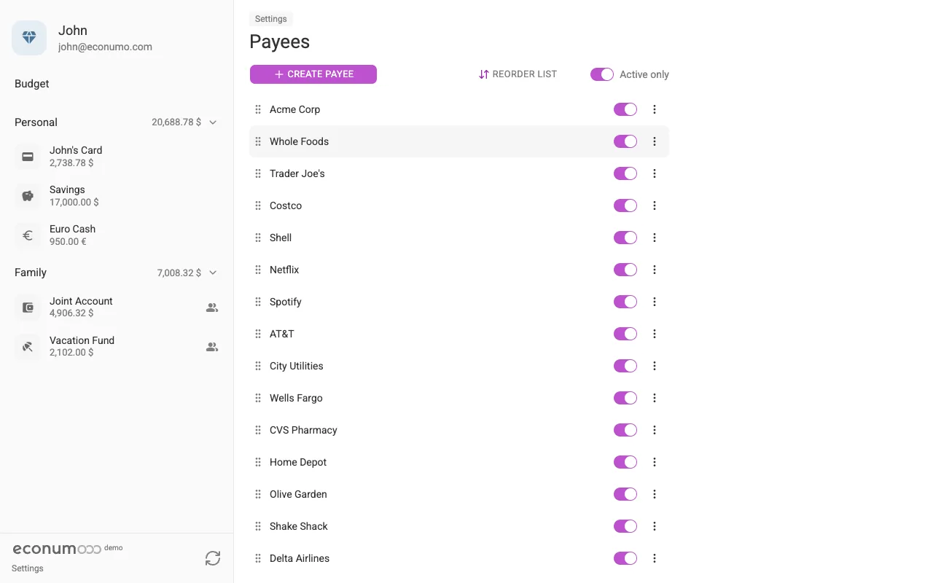
Task: Toggle the Spotify payee switch
Action: pos(625,302)
